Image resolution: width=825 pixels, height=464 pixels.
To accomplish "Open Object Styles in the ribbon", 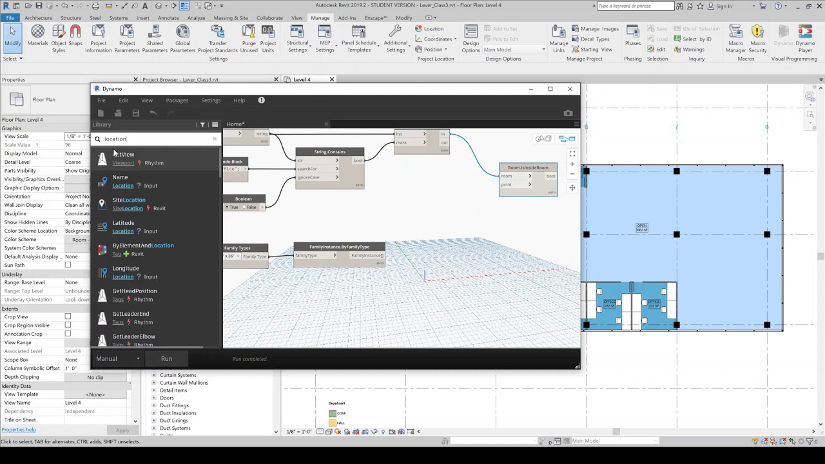I will pyautogui.click(x=59, y=39).
